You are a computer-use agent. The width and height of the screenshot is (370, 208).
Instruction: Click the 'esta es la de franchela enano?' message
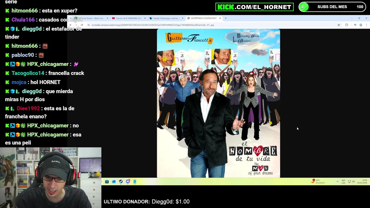click(40, 112)
